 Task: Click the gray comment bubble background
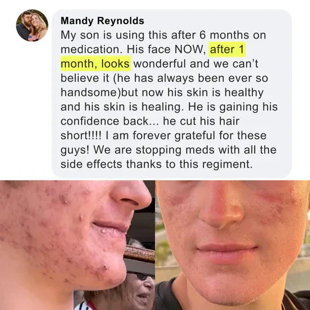pyautogui.click(x=171, y=94)
